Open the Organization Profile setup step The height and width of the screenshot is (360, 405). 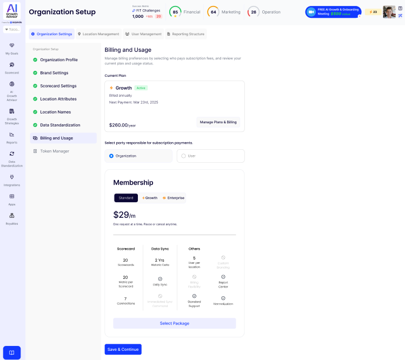coord(58,59)
